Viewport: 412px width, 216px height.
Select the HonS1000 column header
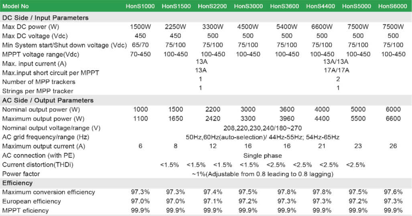pos(140,6)
